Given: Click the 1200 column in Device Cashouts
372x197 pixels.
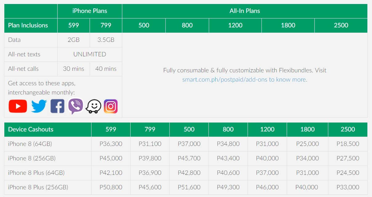Looking at the screenshot, I should 267,129.
